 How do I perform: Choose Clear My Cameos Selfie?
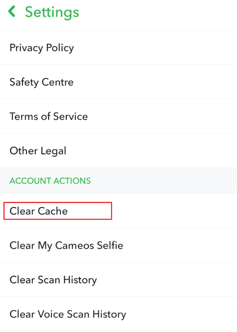[118, 245]
